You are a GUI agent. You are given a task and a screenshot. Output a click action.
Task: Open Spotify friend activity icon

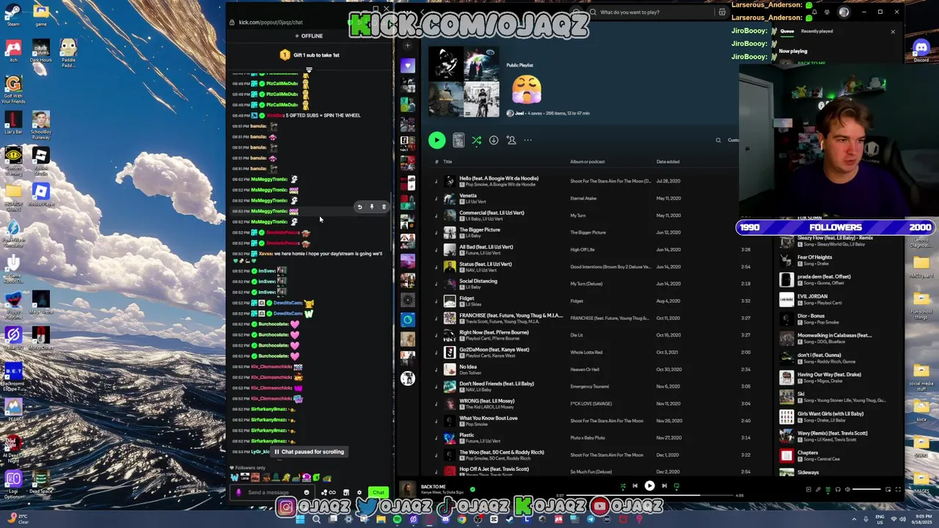coord(827,12)
